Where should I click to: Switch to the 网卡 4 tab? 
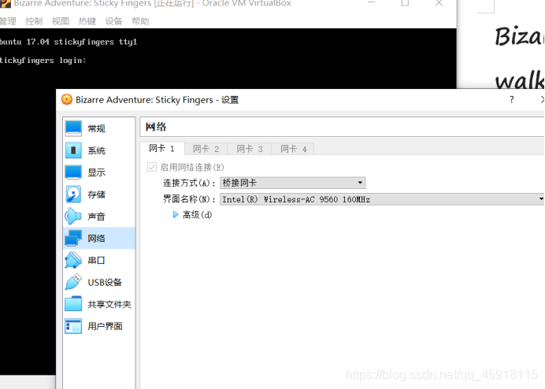[294, 149]
